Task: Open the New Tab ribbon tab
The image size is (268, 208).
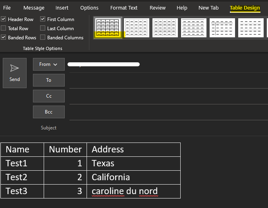Action: 208,8
